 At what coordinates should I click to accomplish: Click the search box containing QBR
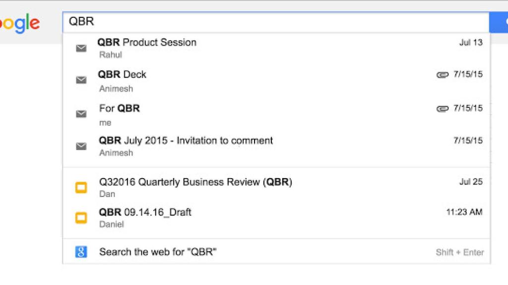(275, 22)
